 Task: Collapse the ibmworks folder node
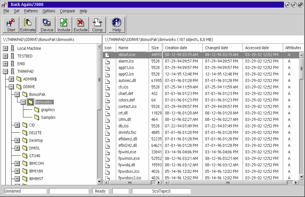coord(23,102)
